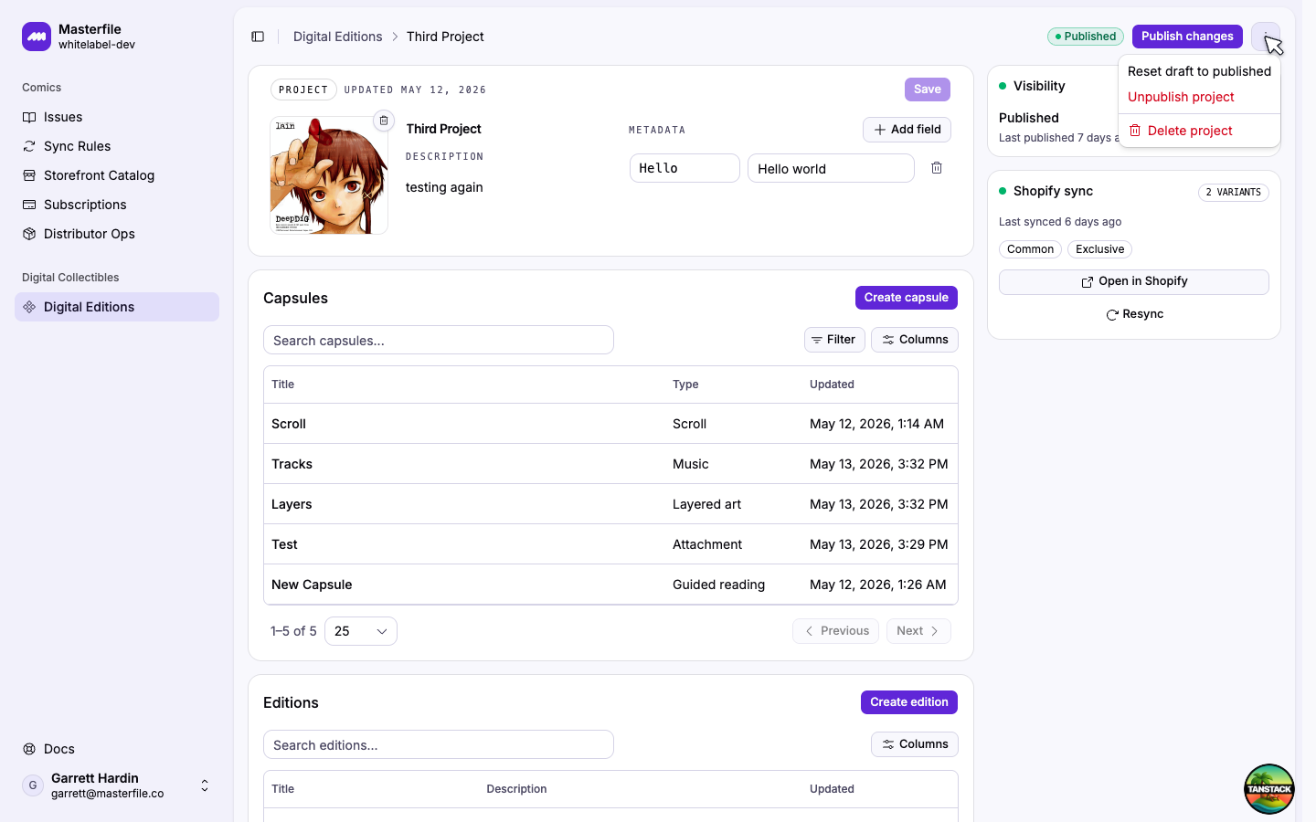This screenshot has height=822, width=1316.
Task: Open the Tracks capsule row
Action: tap(610, 464)
